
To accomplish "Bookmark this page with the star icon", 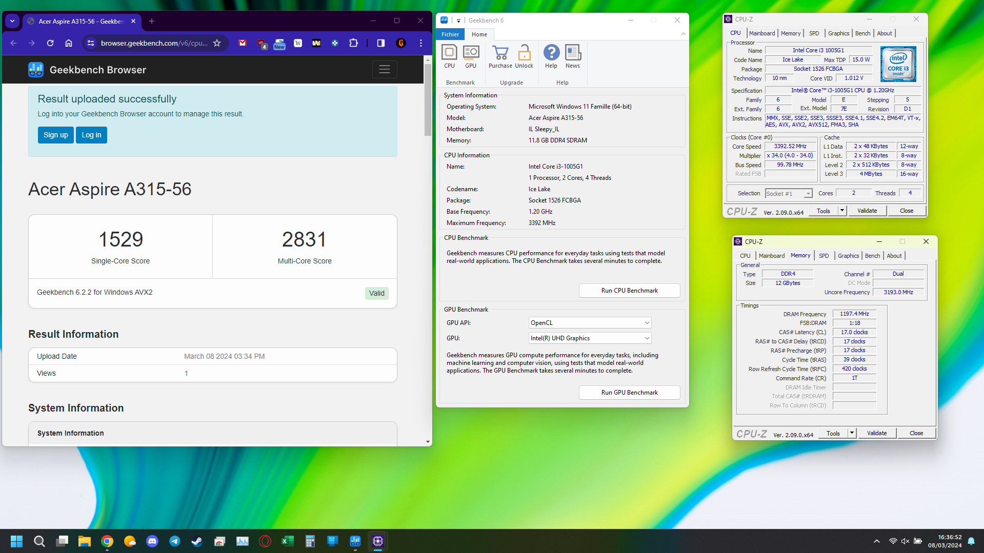I will coord(217,43).
